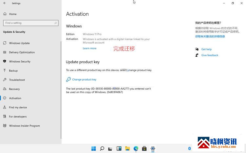This screenshot has height=153, width=246.
Task: Click the product key error message text
Action: pos(108,90)
